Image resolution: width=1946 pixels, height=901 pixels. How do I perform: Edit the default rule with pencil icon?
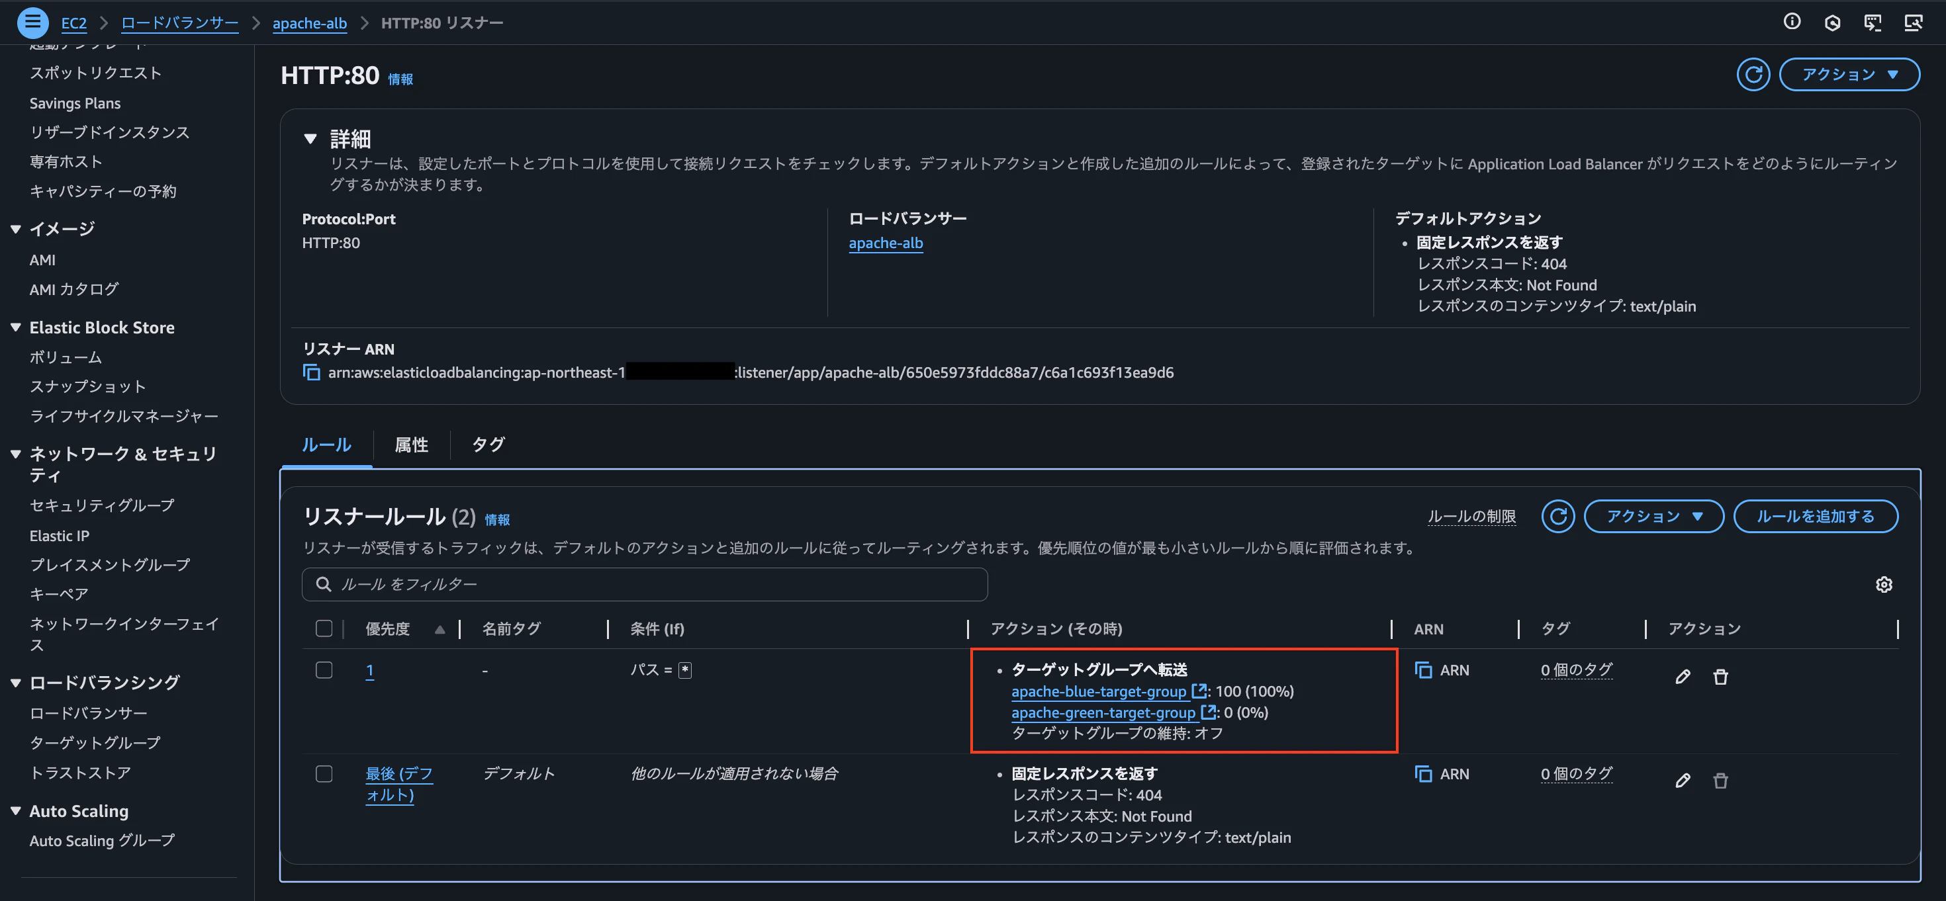(1683, 780)
